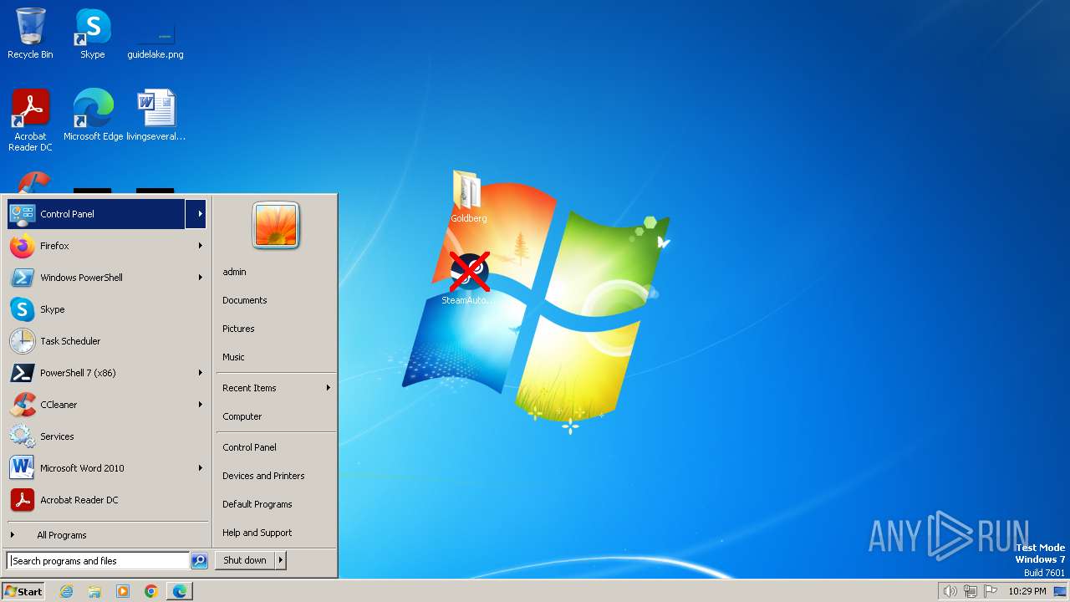1070x602 pixels.
Task: Select the guidelake.png file on desktop
Action: coord(155,33)
